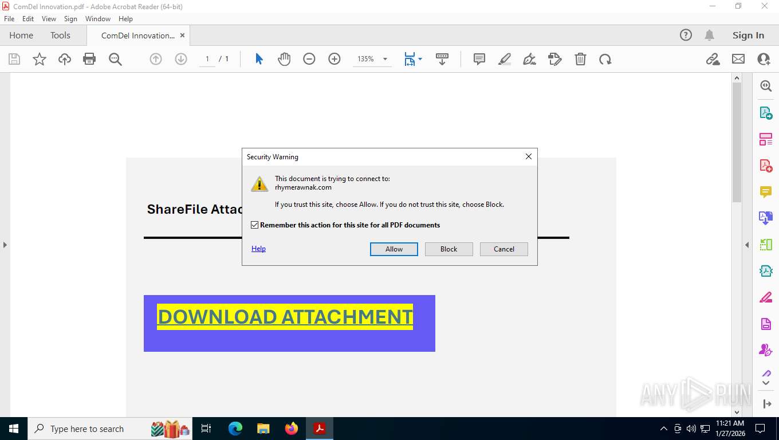Click Sign In
The width and height of the screenshot is (779, 440).
click(x=748, y=35)
